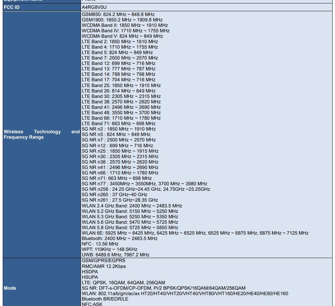Screen dimensions: 335x306
Task: Click the 5G NR n261 line
Action: (120, 200)
